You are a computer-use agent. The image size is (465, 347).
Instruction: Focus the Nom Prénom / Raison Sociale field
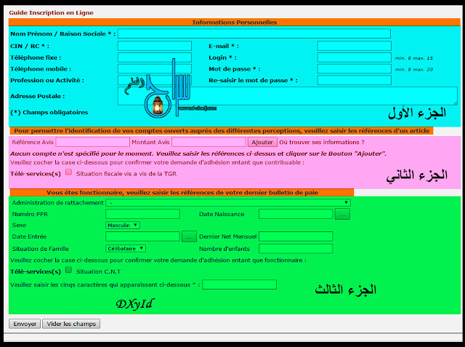tap(254, 33)
